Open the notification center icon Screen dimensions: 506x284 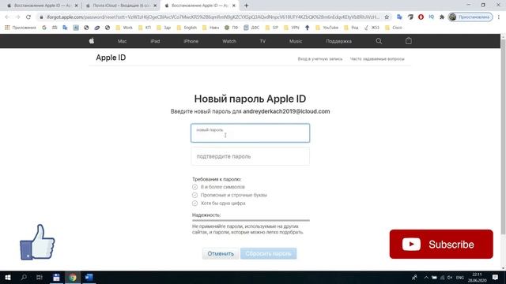pyautogui.click(x=496, y=277)
